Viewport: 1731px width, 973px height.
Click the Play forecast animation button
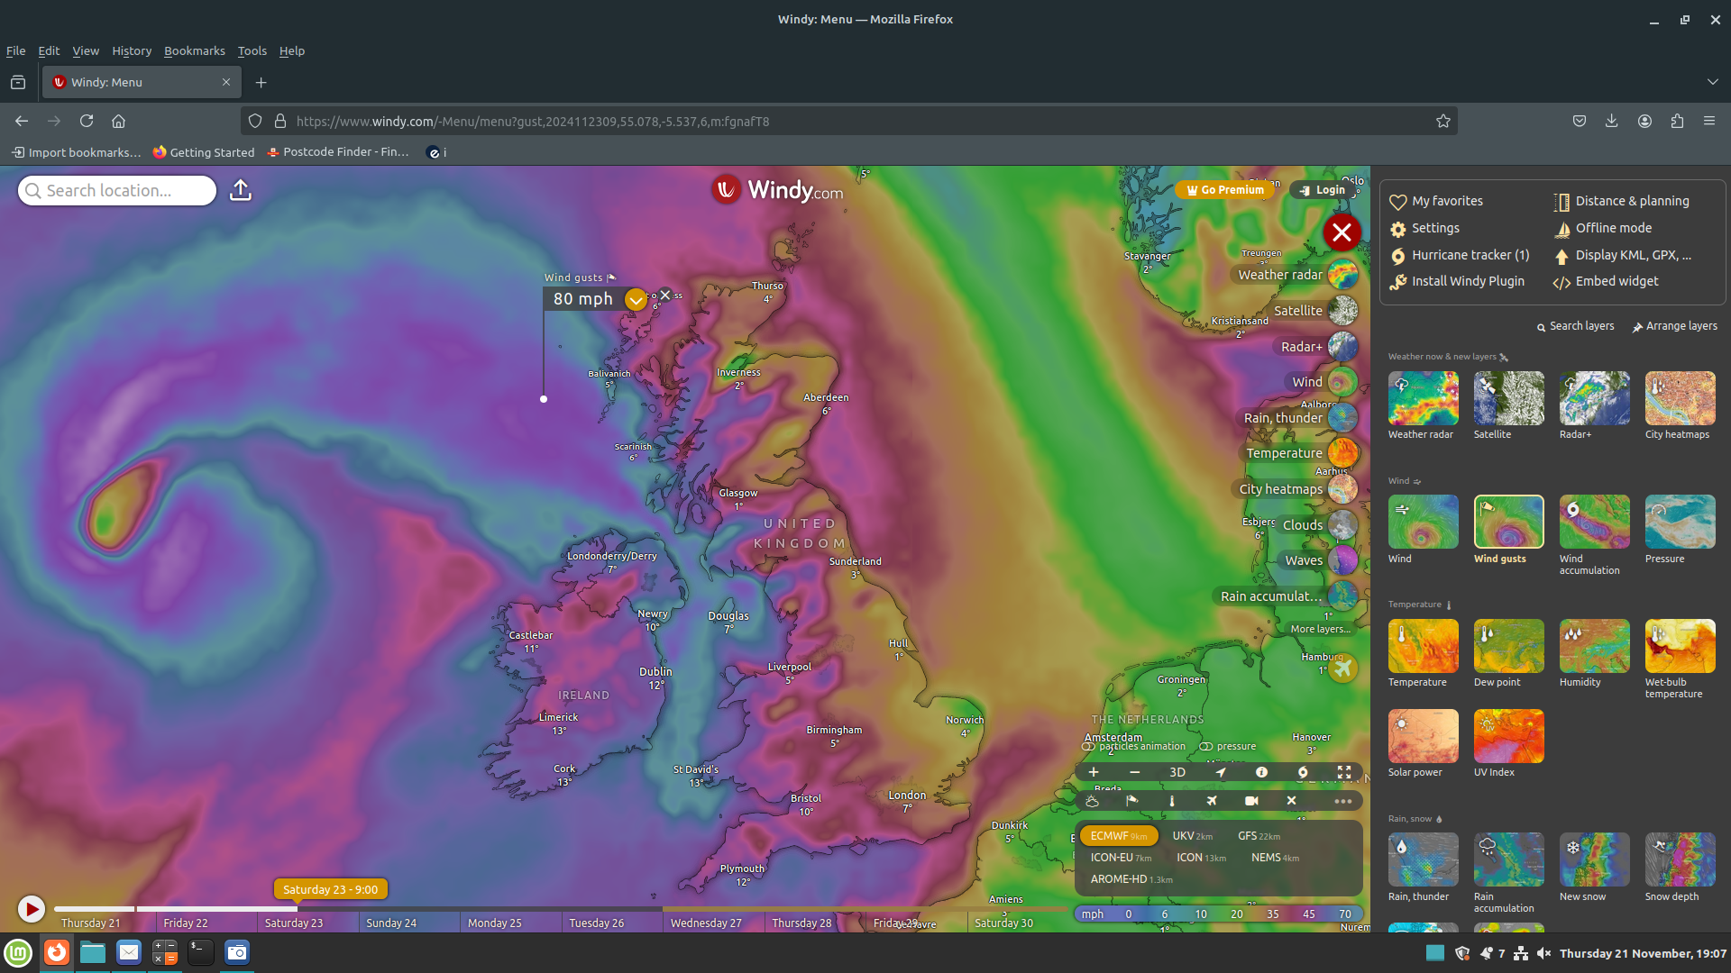pyautogui.click(x=32, y=909)
